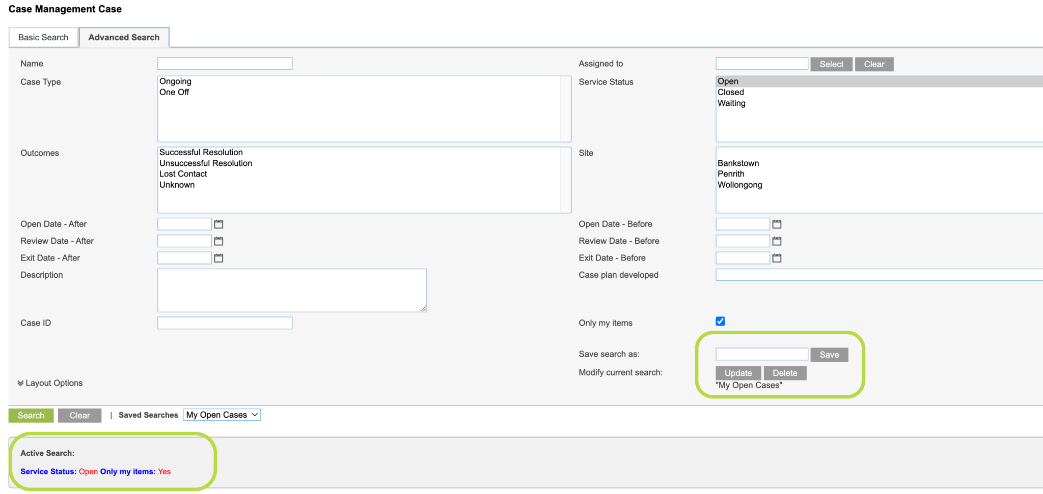The height and width of the screenshot is (494, 1043).
Task: Click Update to modify the current search
Action: [x=737, y=372]
